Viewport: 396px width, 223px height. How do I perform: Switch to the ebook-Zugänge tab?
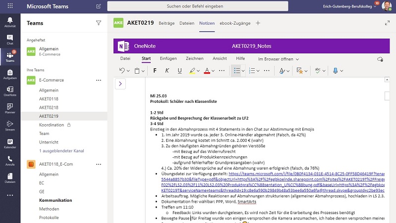(x=235, y=23)
